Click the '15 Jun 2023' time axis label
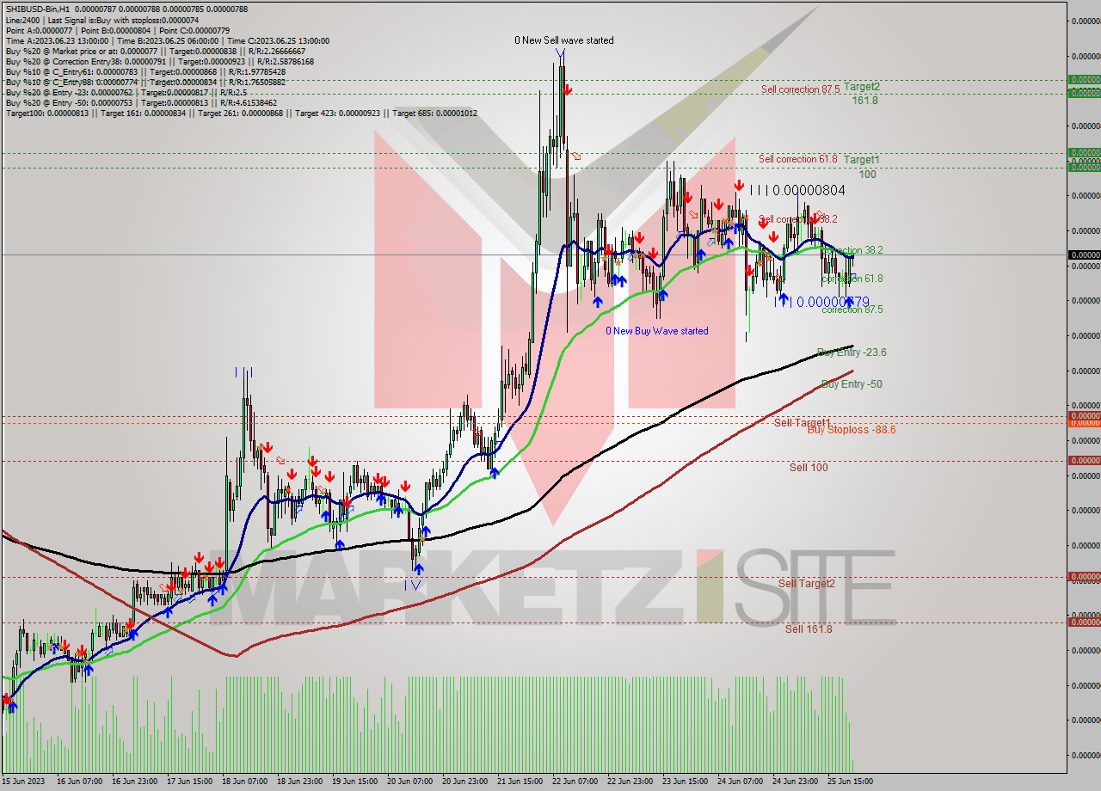 [23, 782]
